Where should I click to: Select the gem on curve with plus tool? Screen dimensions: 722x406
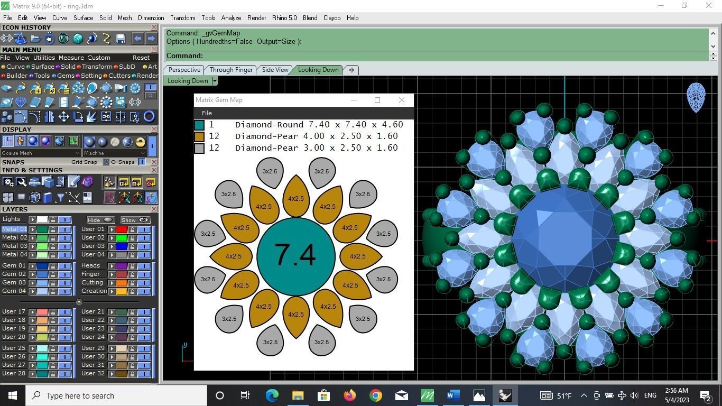[x=35, y=88]
